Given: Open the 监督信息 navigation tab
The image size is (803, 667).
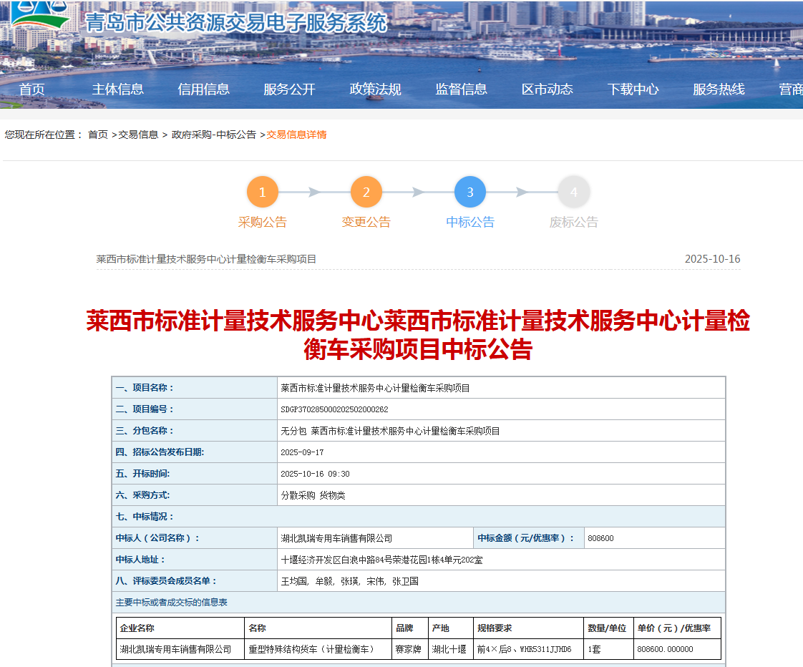Looking at the screenshot, I should point(460,89).
